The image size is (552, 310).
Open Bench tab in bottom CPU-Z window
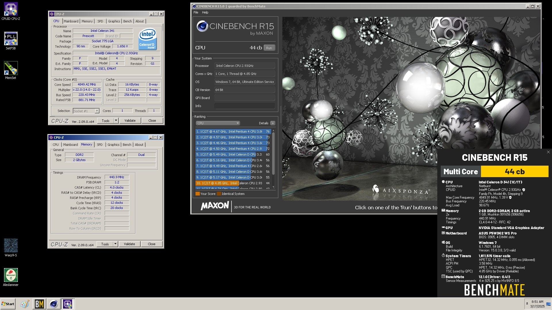coord(127,145)
